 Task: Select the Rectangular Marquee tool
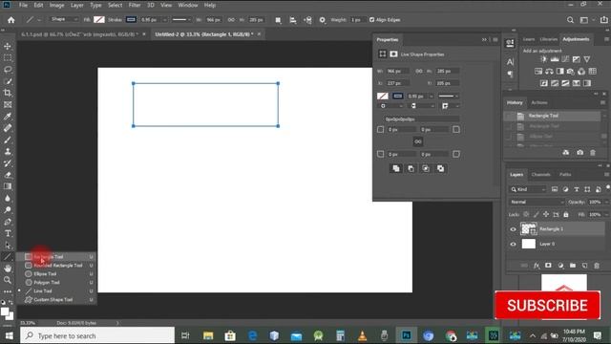tap(8, 58)
